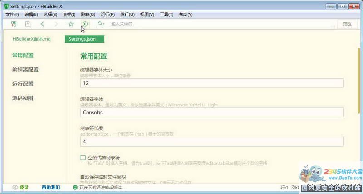Open 编辑器配置 in the settings sidebar
363x194 pixels.
tap(25, 70)
